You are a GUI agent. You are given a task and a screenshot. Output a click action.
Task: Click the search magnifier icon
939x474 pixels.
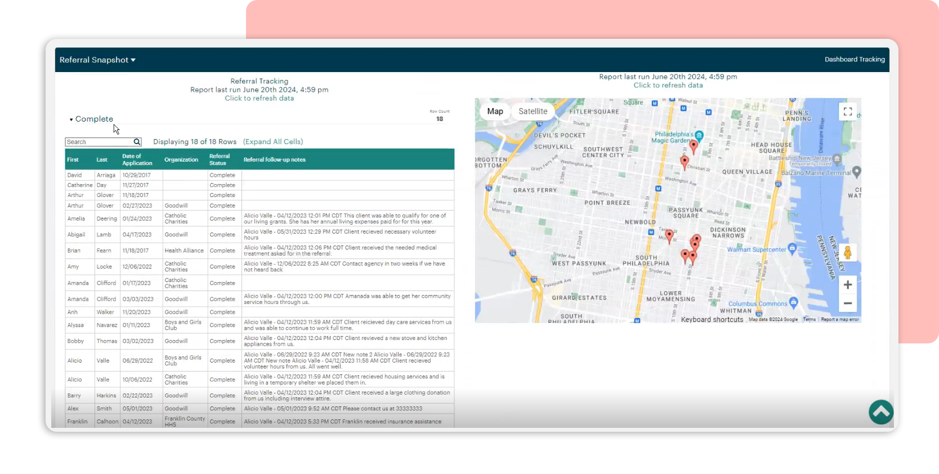[x=137, y=142]
